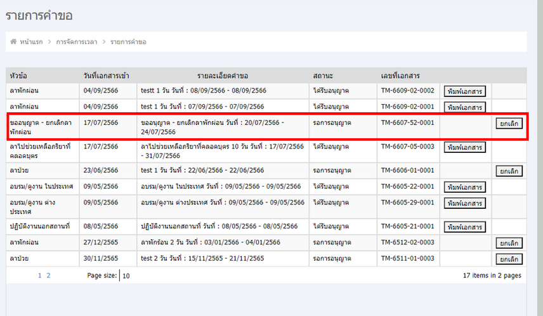Print document TM-6605-22-0001
The image size is (543, 316).
(x=464, y=187)
